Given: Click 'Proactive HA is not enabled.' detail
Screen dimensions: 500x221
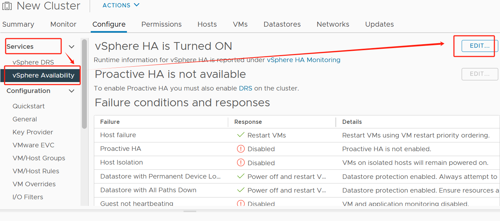Looking at the screenshot, I should click(x=387, y=149).
